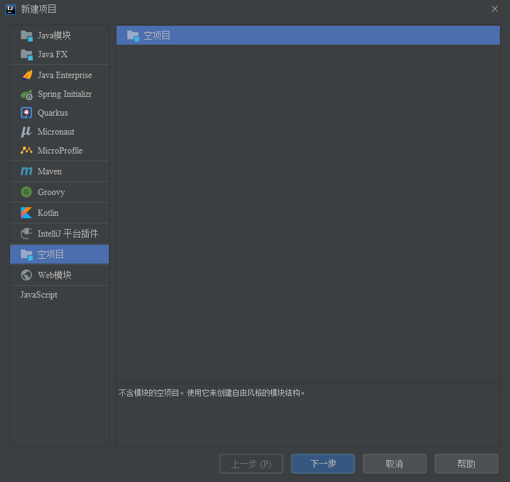Select Kotlin label

[48, 213]
